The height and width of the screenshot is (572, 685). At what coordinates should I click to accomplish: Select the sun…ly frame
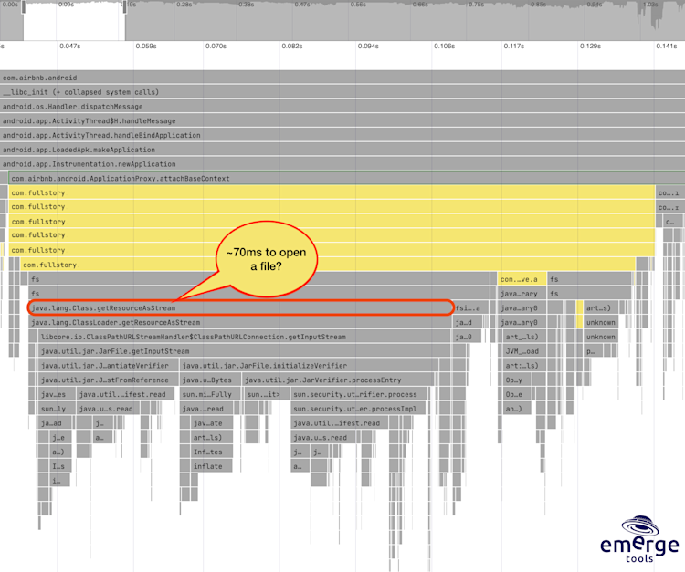pyautogui.click(x=57, y=409)
